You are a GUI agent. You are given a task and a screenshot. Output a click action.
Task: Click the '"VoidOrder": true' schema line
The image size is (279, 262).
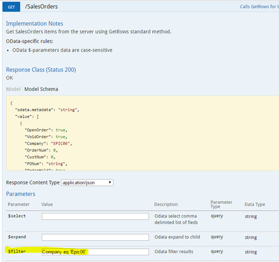coord(46,137)
